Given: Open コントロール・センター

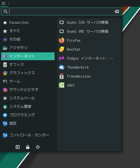Looking at the screenshot, I should tap(28, 135).
